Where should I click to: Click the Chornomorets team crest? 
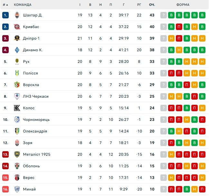pyautogui.click(x=17, y=120)
